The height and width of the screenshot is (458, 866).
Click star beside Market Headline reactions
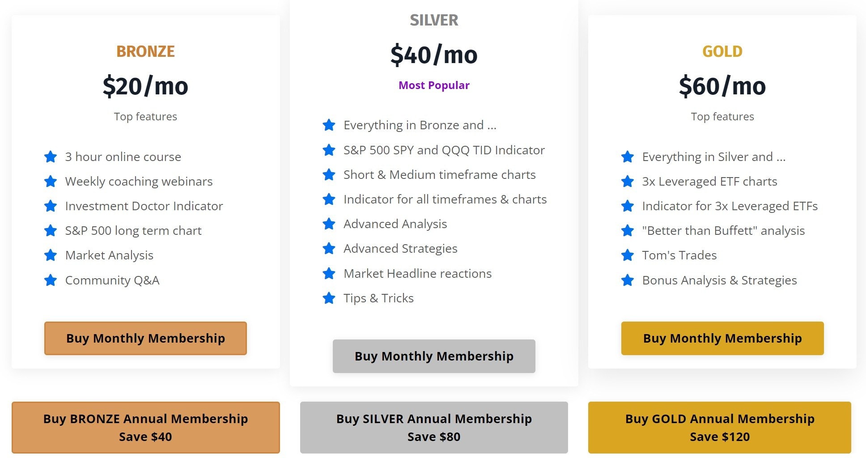[x=329, y=273]
